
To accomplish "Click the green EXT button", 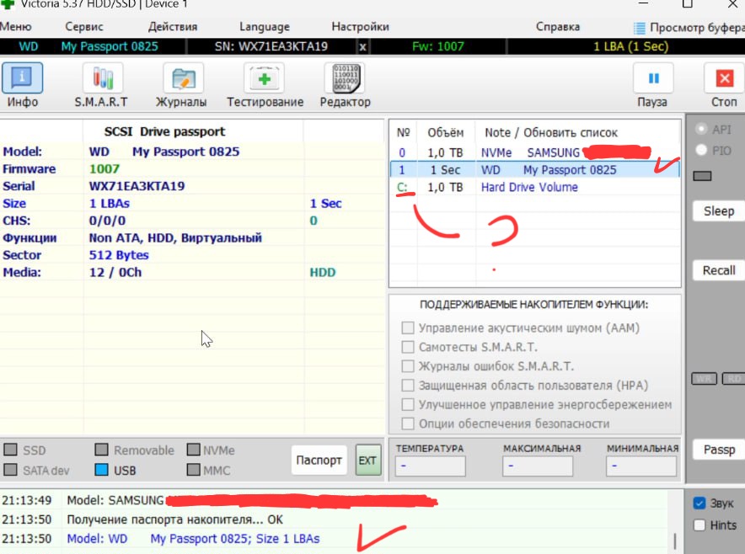I will click(x=368, y=460).
